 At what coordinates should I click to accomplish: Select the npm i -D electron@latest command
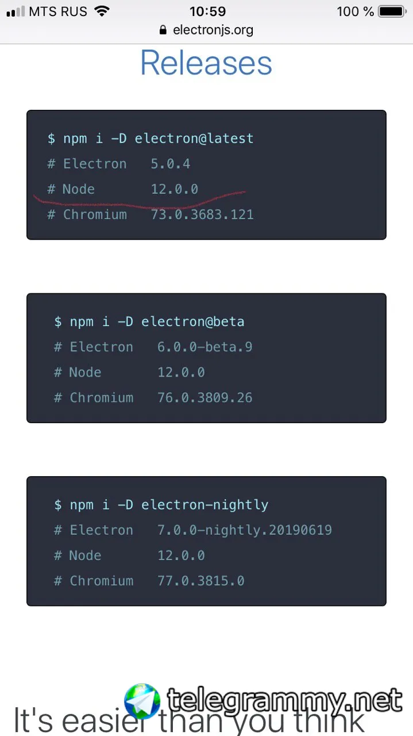point(150,139)
